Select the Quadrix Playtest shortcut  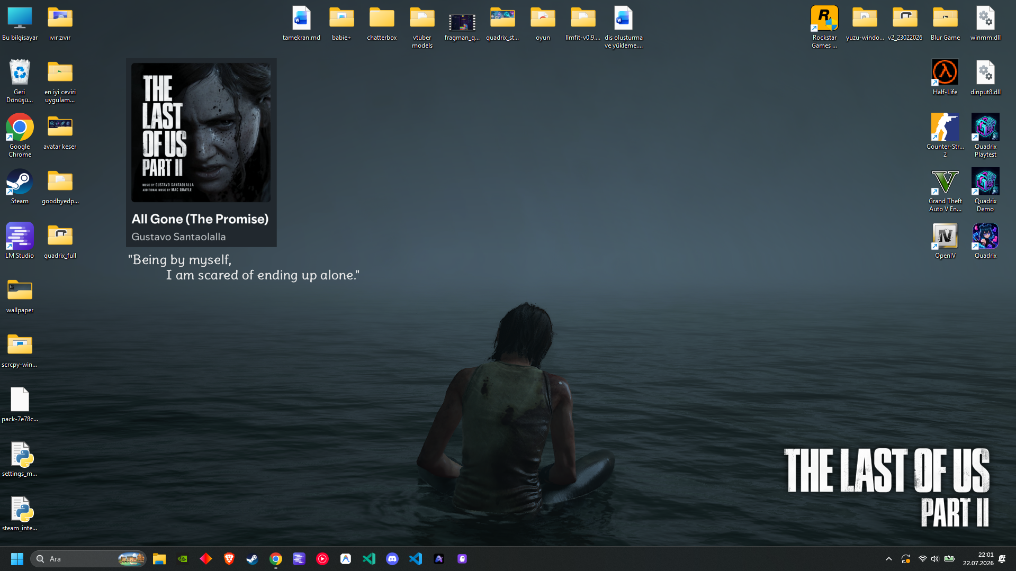(x=985, y=135)
